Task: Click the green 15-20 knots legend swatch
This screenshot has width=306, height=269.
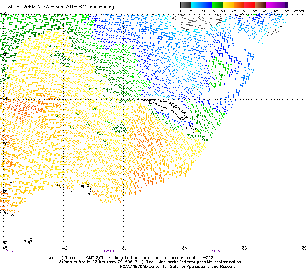Action: [218, 5]
